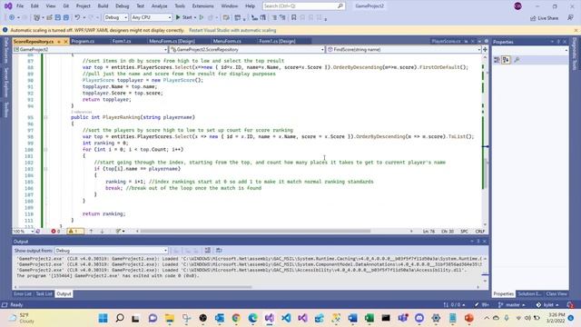Image resolution: width=581 pixels, height=327 pixels.
Task: Open the Toolbox side panel tab
Action: 5,109
